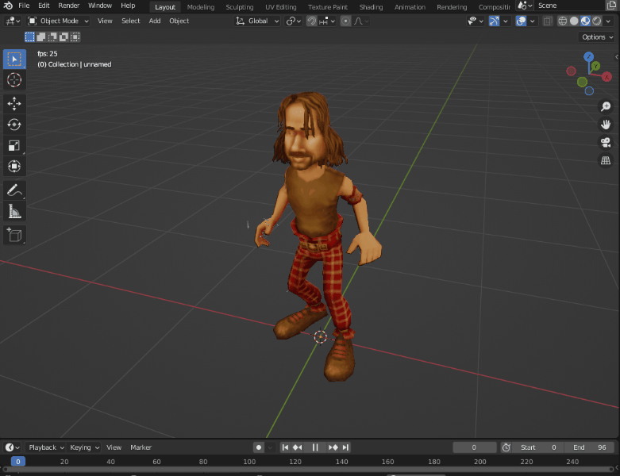Toggle snapping magnet in header
The image size is (620, 476).
pos(313,21)
